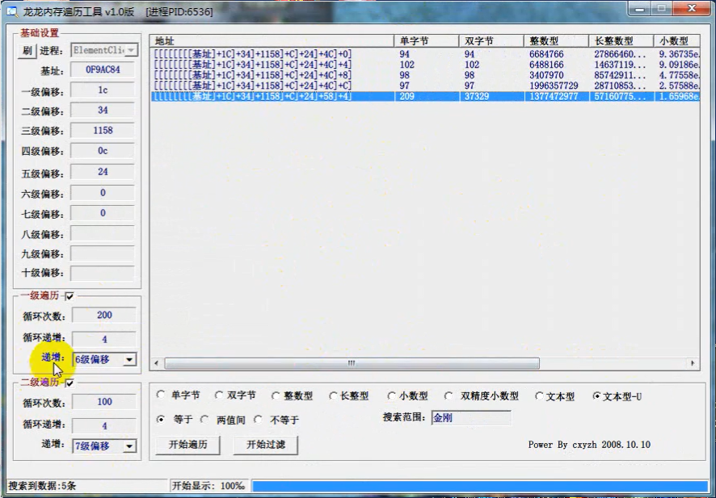This screenshot has width=716, height=498.
Task: Click the double-byte value 37329
Action: (477, 96)
